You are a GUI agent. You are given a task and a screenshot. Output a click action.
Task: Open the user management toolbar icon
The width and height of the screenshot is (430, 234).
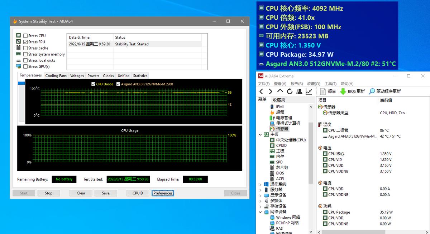click(x=299, y=91)
